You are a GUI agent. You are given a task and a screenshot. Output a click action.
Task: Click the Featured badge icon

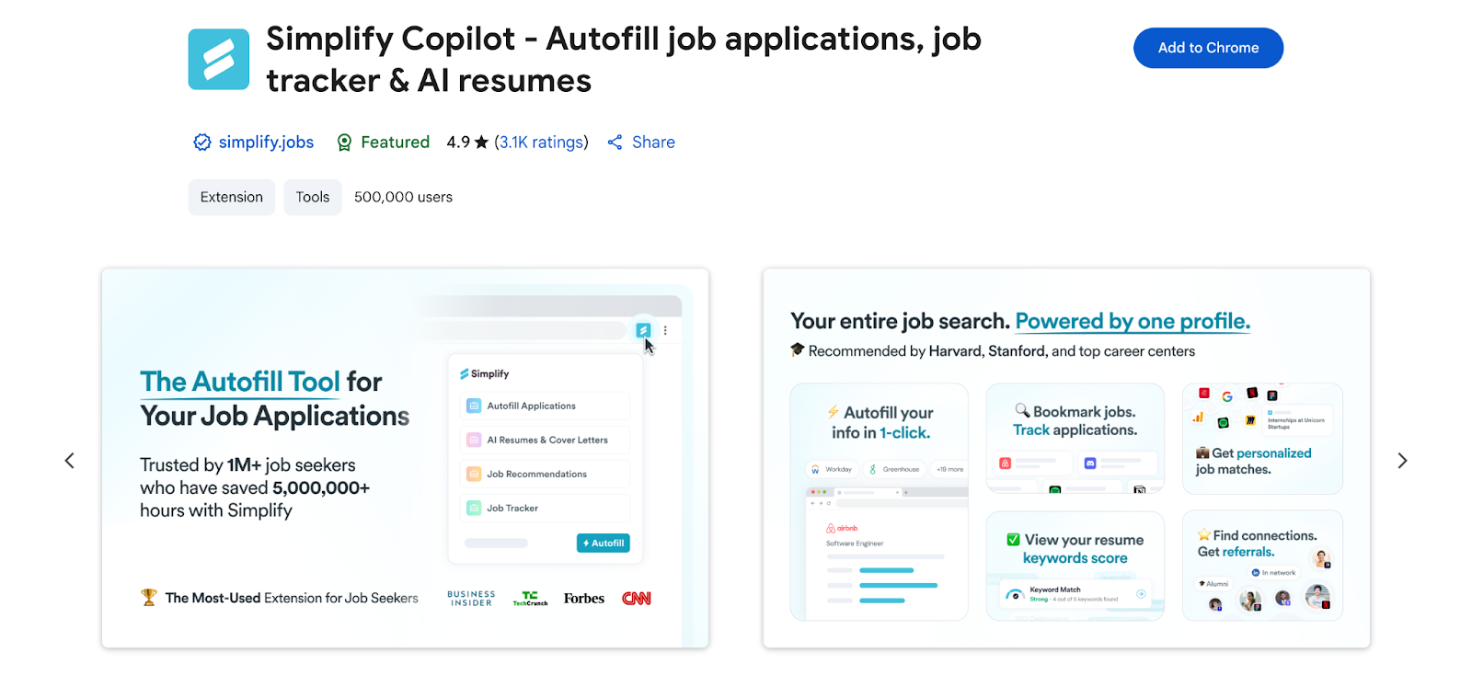[x=344, y=143]
